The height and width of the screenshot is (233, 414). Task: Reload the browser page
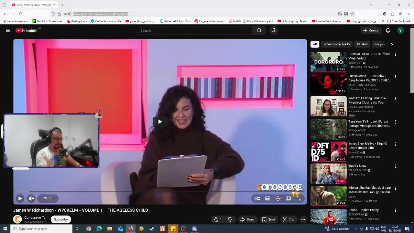click(x=21, y=14)
